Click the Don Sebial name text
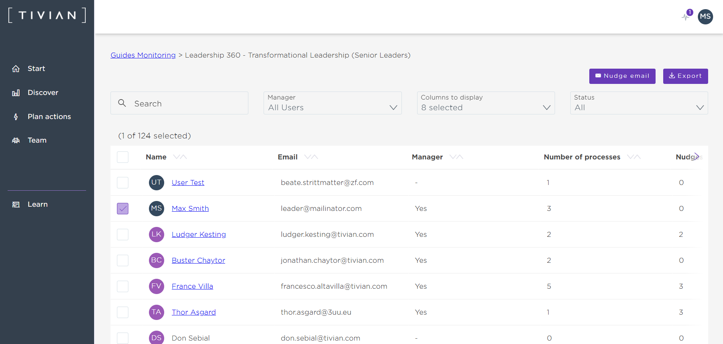The width and height of the screenshot is (723, 344). click(x=190, y=338)
